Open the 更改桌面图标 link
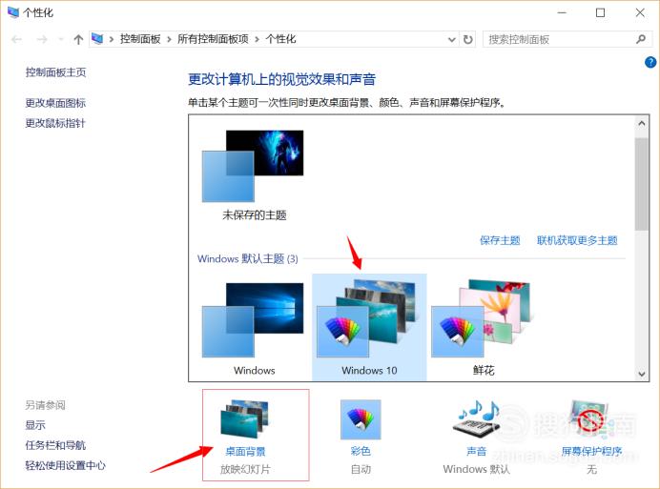660x489 pixels. click(x=55, y=103)
